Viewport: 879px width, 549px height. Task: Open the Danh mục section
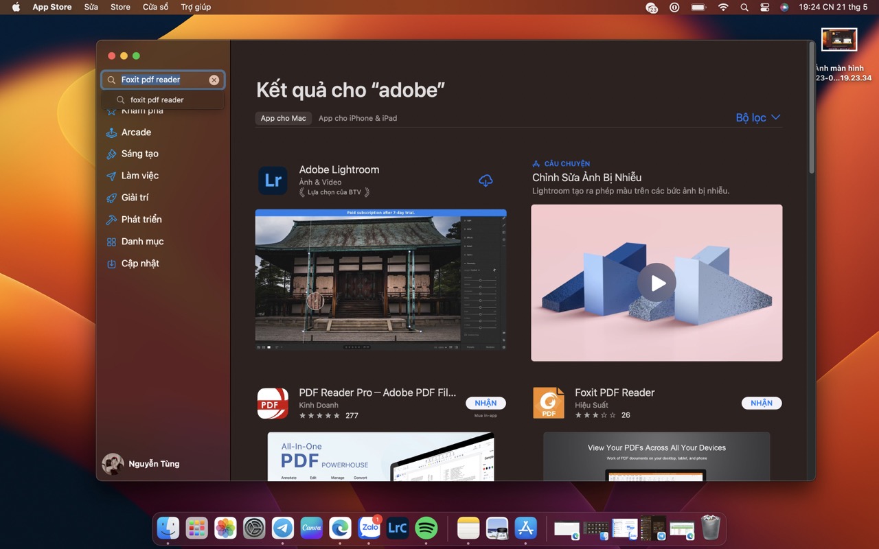[142, 242]
